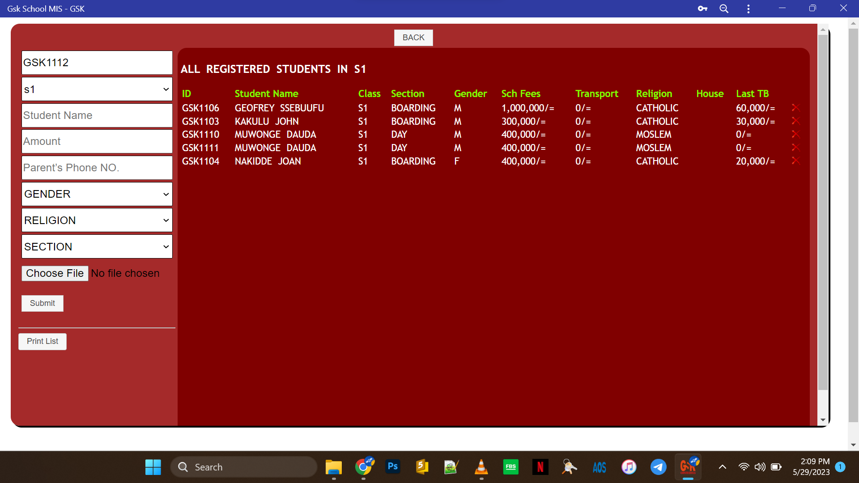This screenshot has height=483, width=859.
Task: Delete NAKIDDE JOAN entry with red X
Action: 795,161
